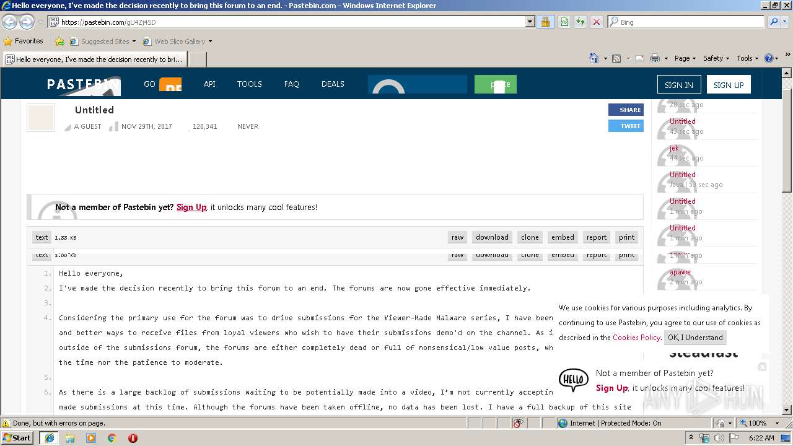Expand the Print options dropdown arrow
The image size is (793, 446).
point(666,58)
